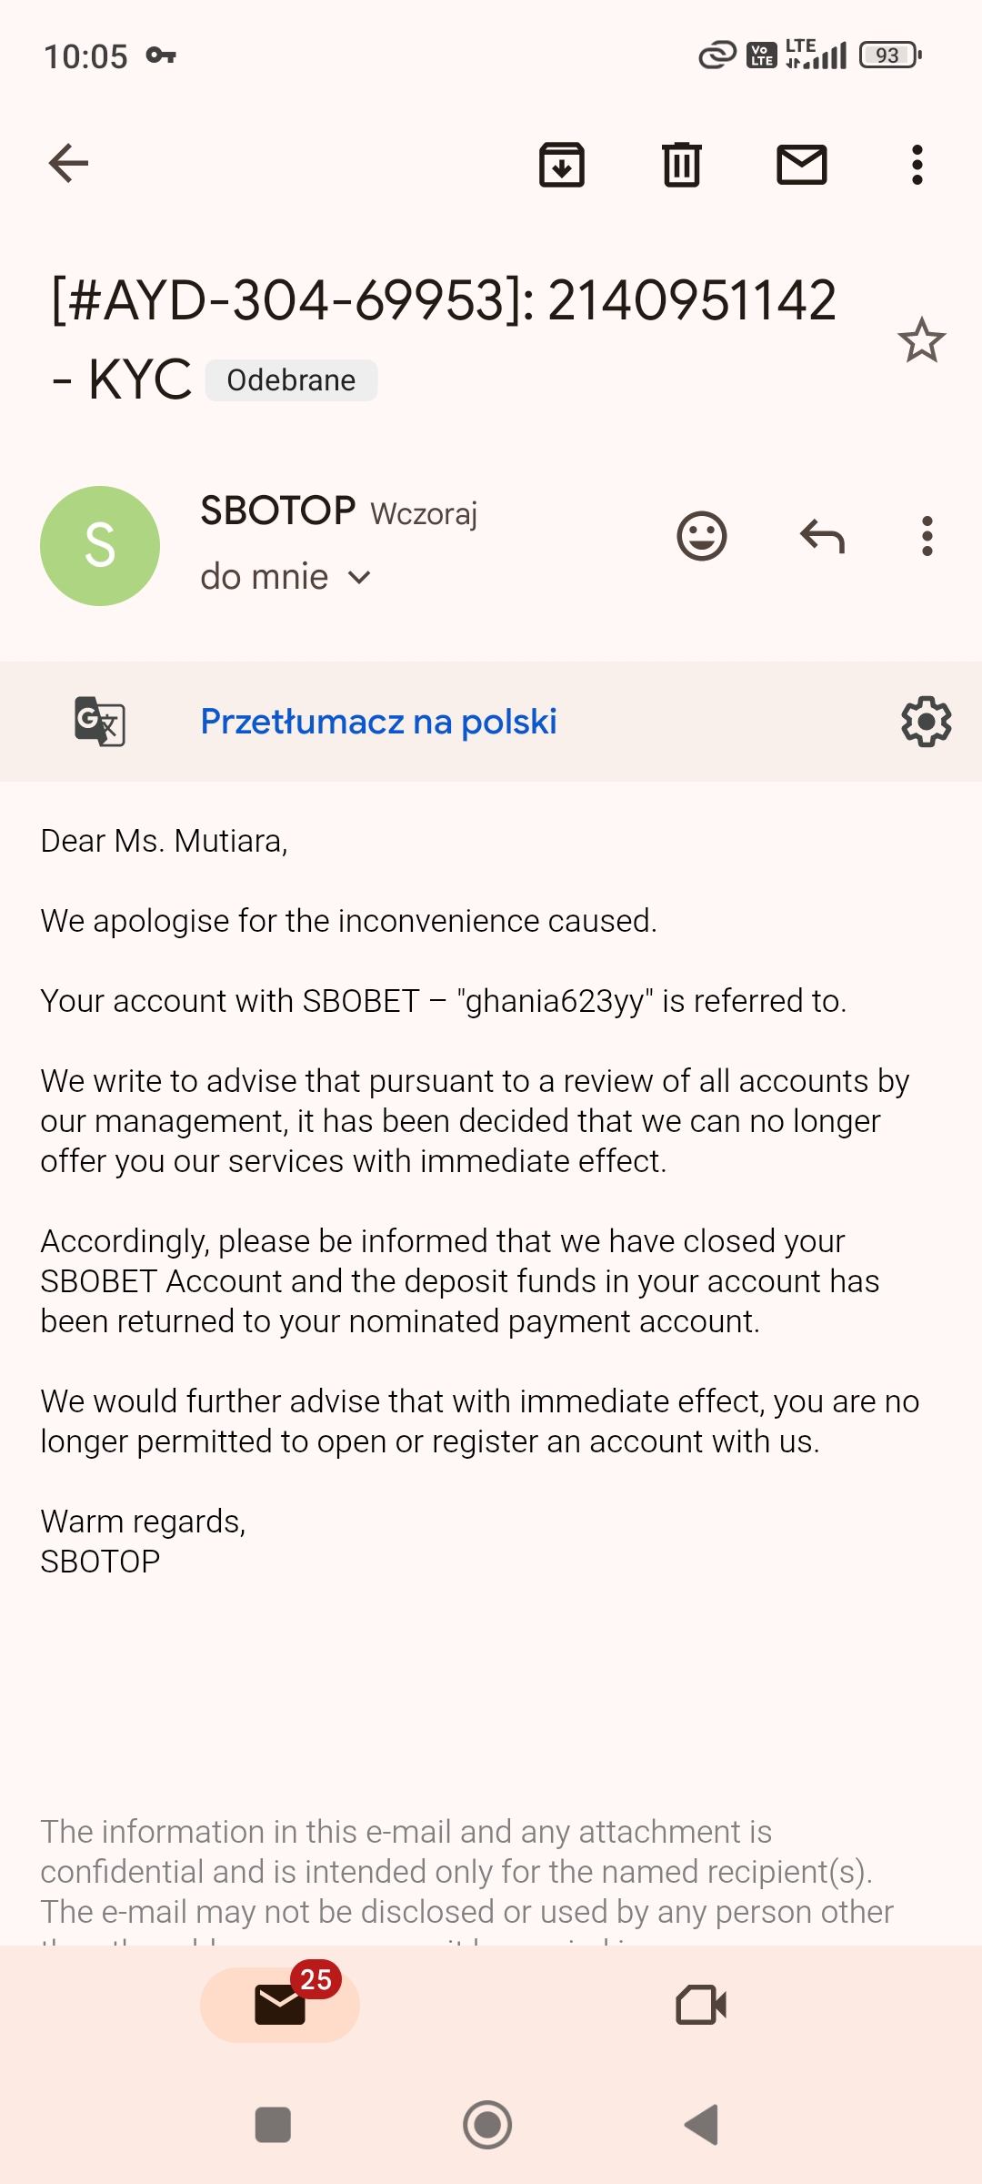Open translation settings gear
The width and height of the screenshot is (982, 2184).
(927, 722)
